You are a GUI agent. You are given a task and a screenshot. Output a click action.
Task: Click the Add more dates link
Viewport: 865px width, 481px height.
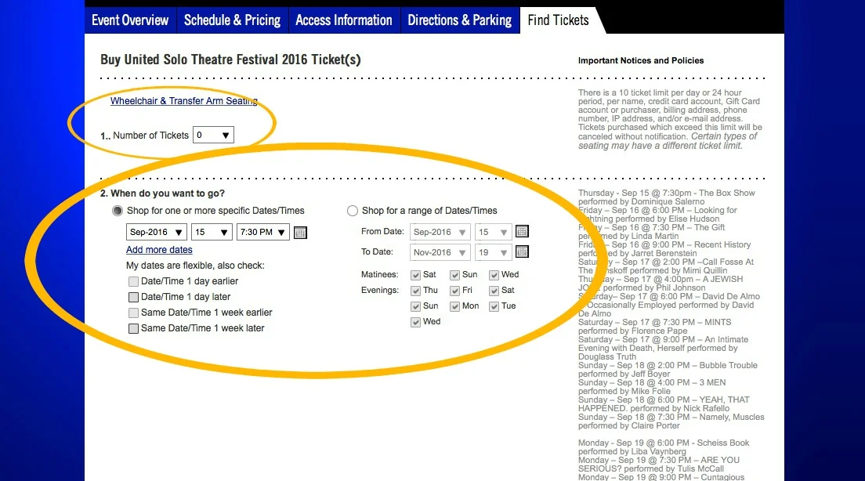click(159, 250)
